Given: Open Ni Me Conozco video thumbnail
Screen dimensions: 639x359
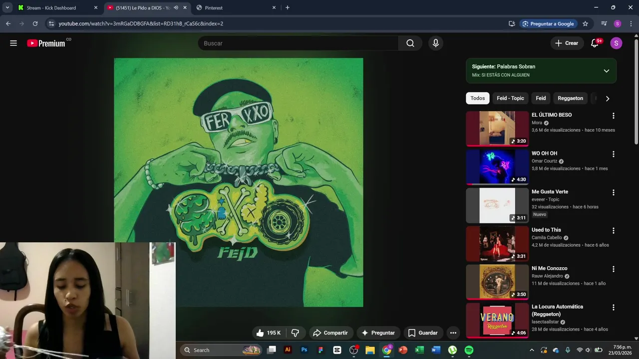Looking at the screenshot, I should click(x=497, y=282).
